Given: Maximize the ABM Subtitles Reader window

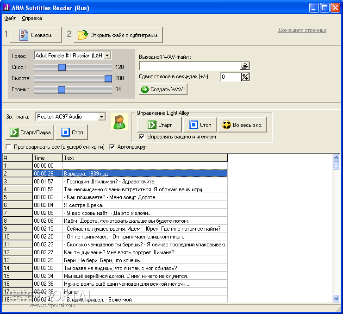Looking at the screenshot, I should coord(324,8).
